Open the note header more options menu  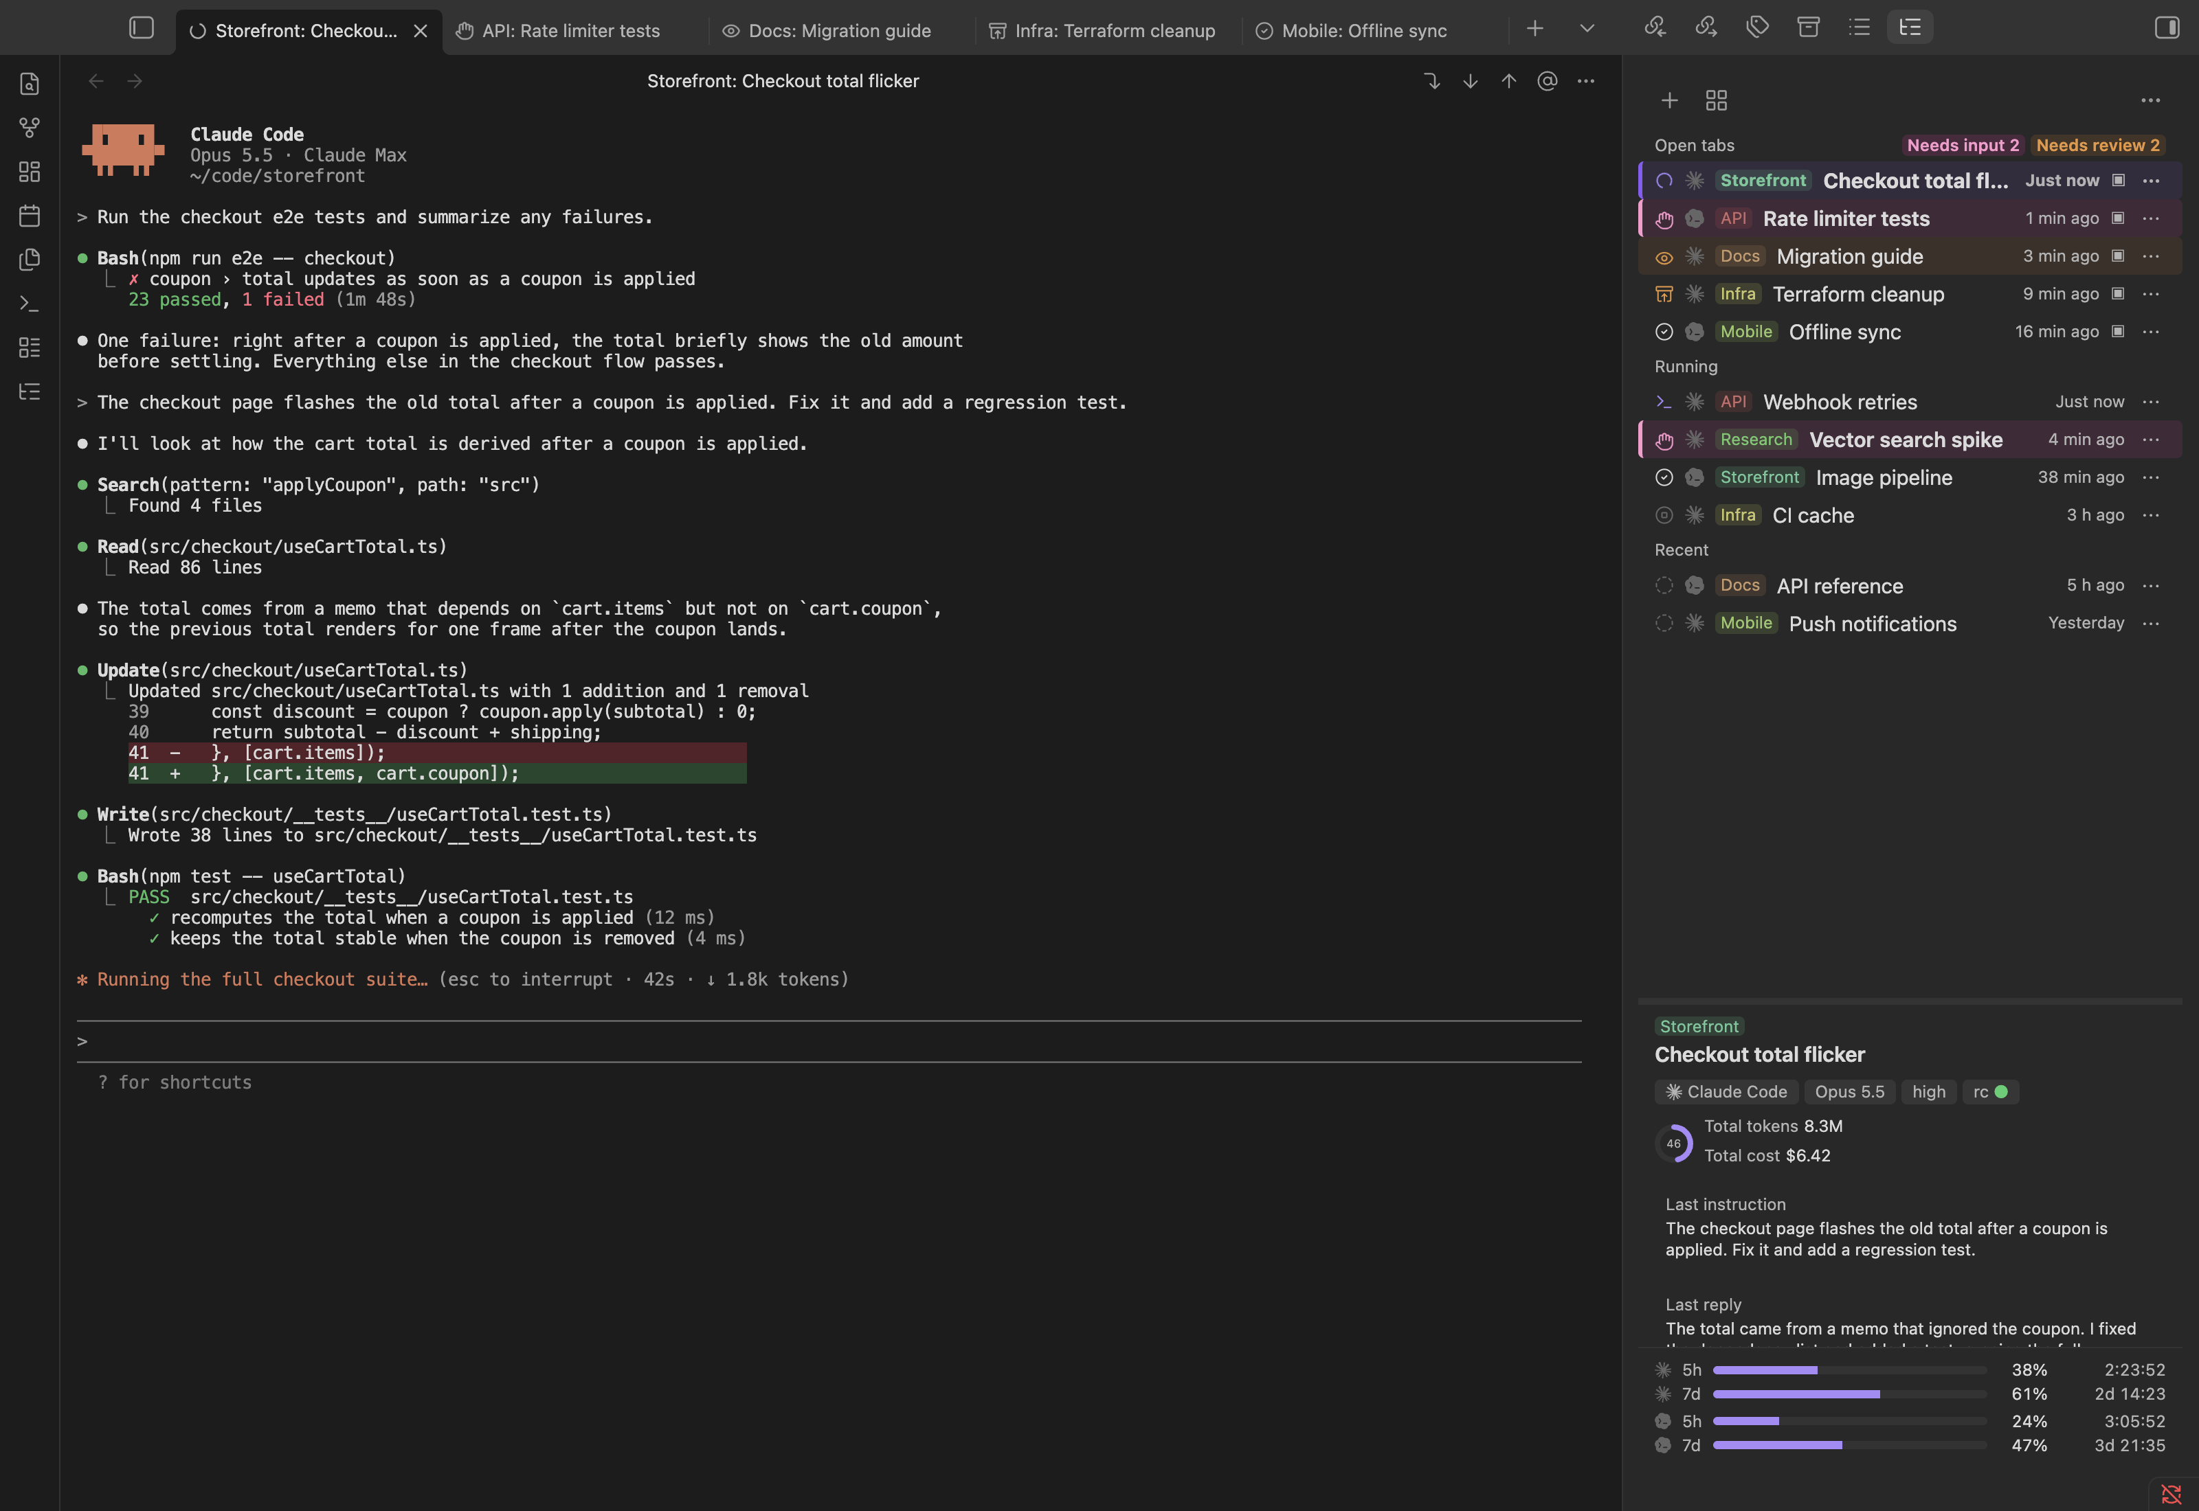click(1586, 82)
